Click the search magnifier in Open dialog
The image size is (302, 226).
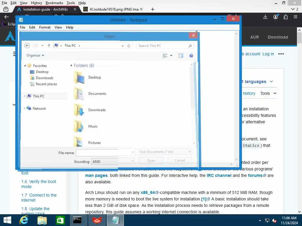coord(190,46)
